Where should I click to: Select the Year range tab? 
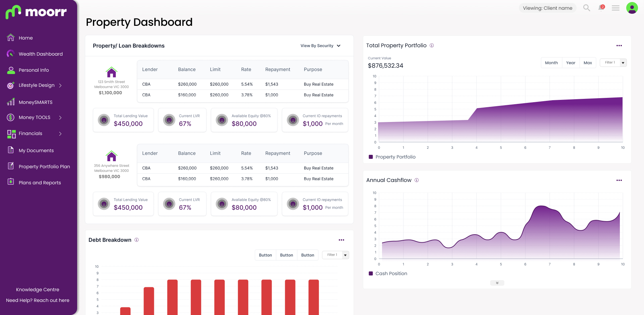[x=571, y=63]
